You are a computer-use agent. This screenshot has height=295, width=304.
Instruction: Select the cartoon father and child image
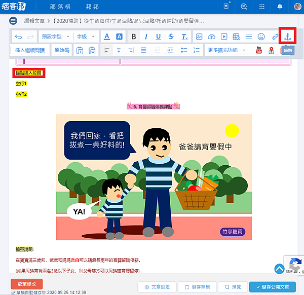click(x=154, y=177)
